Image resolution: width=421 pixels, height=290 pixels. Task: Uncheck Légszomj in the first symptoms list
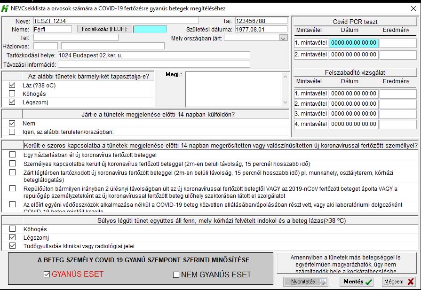click(x=12, y=102)
